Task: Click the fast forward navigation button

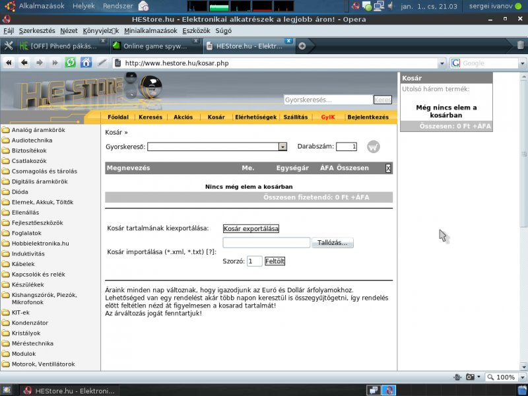Action: pos(55,63)
